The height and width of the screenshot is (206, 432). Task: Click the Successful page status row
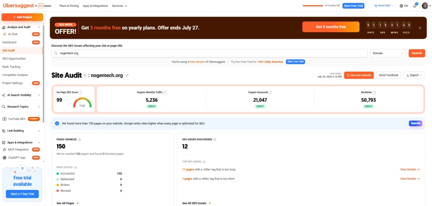[x=89, y=173]
